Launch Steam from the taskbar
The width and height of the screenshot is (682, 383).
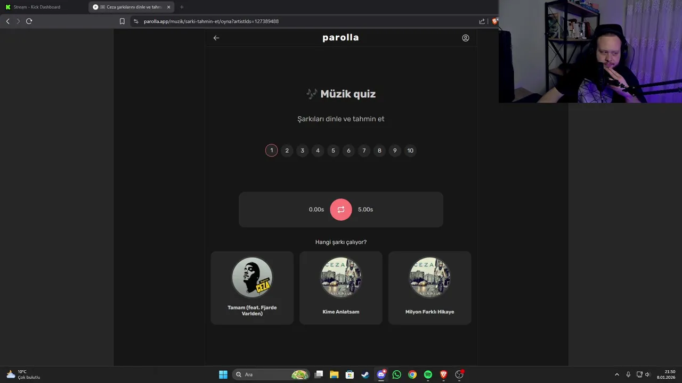(x=365, y=374)
